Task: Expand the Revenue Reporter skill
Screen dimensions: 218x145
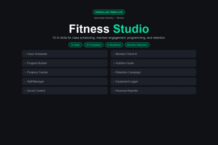Action: click(x=153, y=91)
